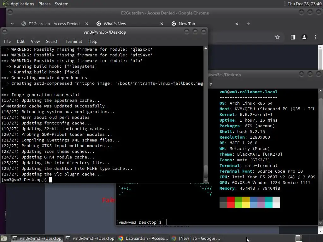Viewport: 323px width, 242px height.
Task: Click 'Packages: 679 (pacman)' line
Action: [x=247, y=126]
